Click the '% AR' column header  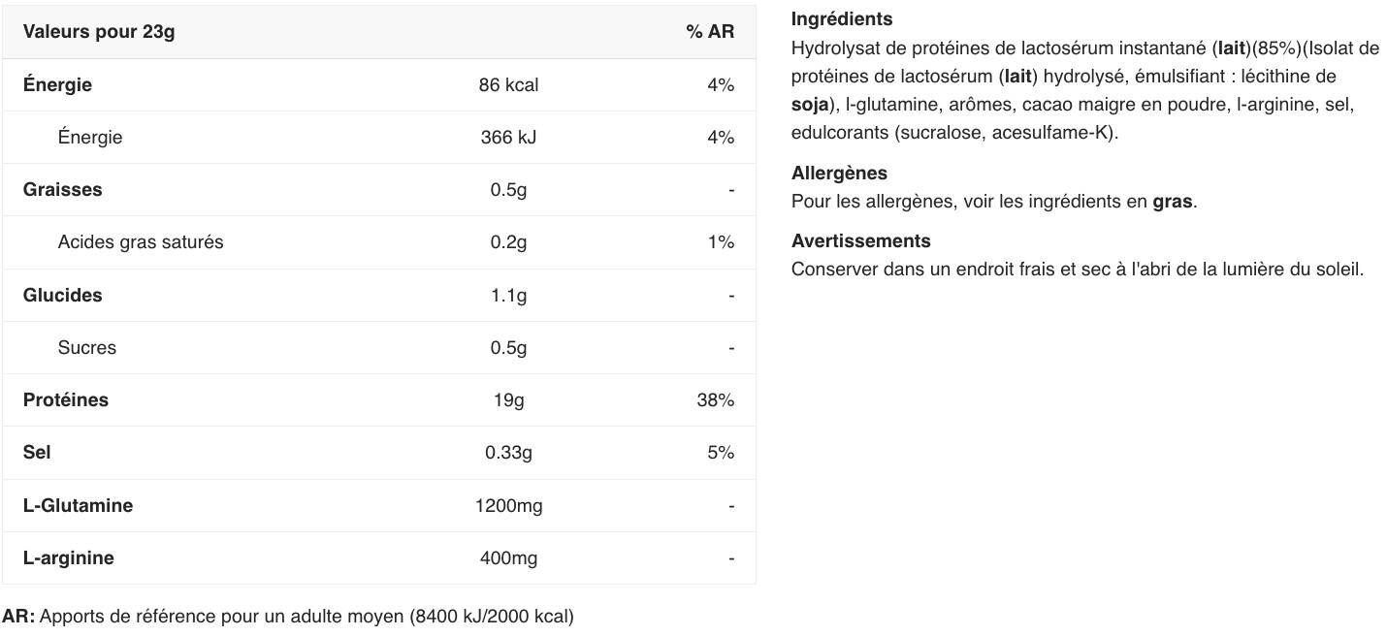click(x=710, y=32)
